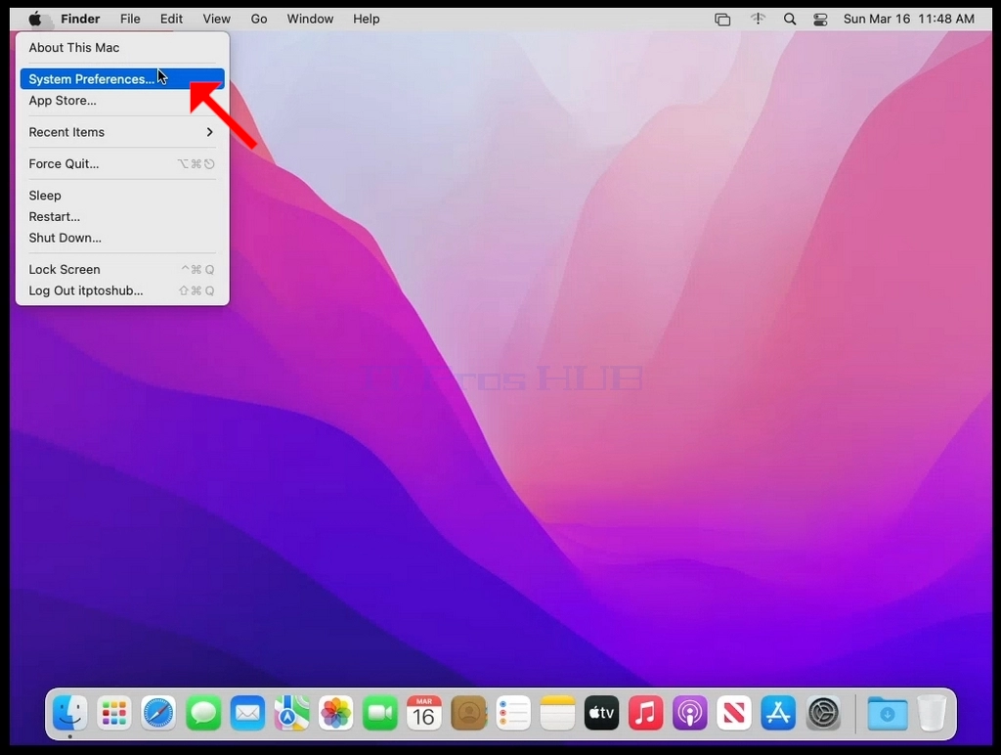This screenshot has width=1001, height=755.
Task: Open the Window menu
Action: (310, 20)
